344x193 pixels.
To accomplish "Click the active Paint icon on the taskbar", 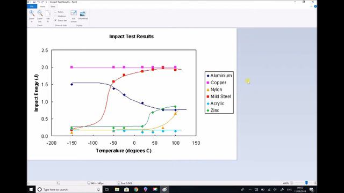I will pyautogui.click(x=164, y=189).
